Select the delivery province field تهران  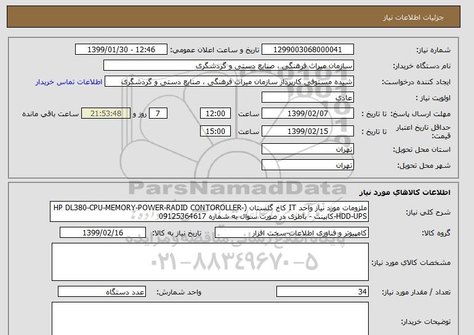pos(307,149)
